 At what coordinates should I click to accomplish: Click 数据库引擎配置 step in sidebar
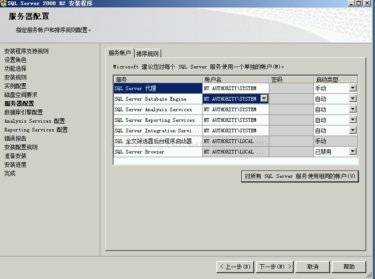pyautogui.click(x=23, y=112)
